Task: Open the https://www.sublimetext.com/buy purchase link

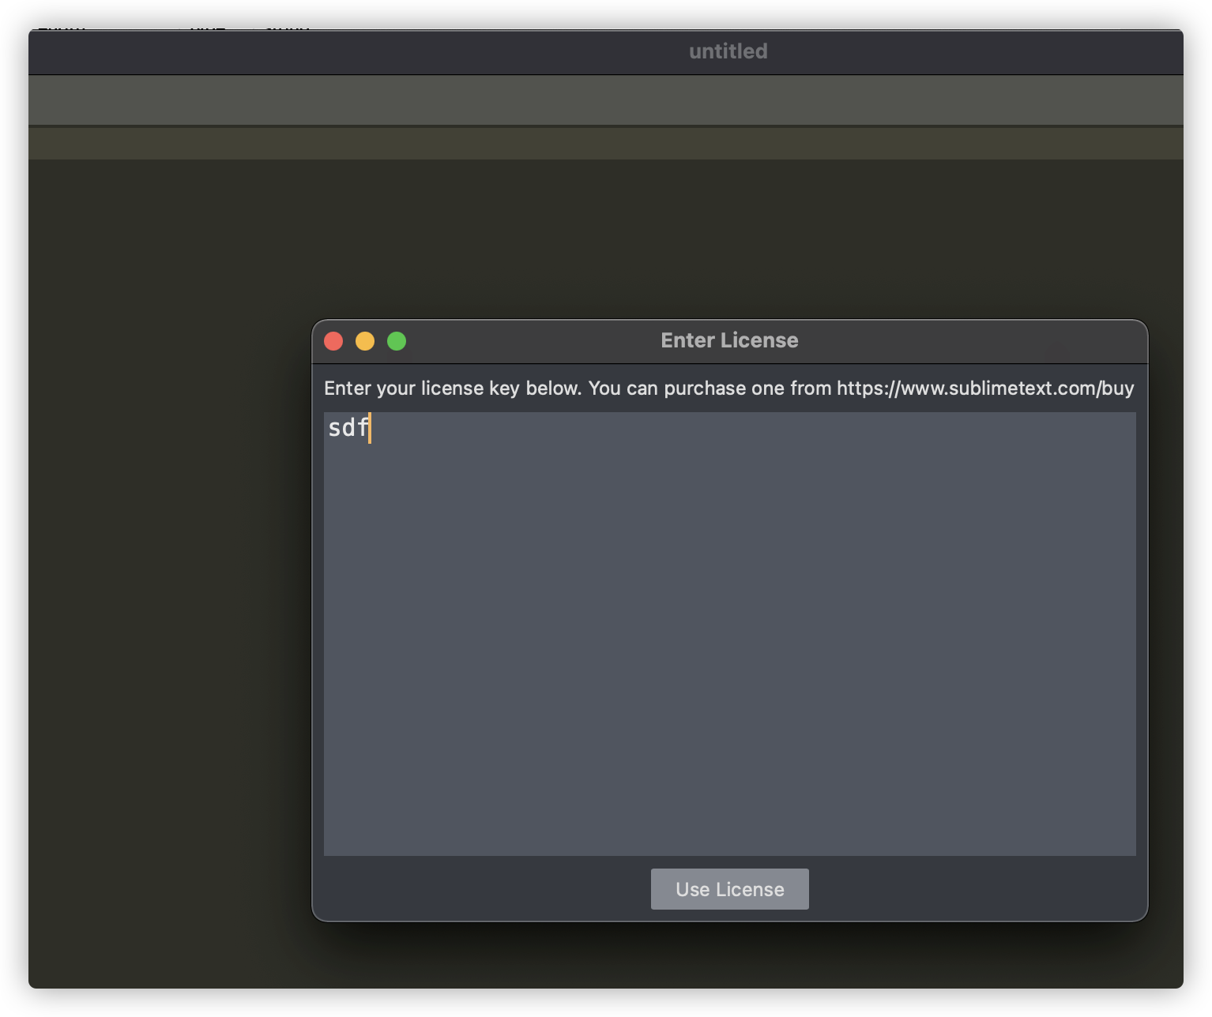Action: click(983, 388)
